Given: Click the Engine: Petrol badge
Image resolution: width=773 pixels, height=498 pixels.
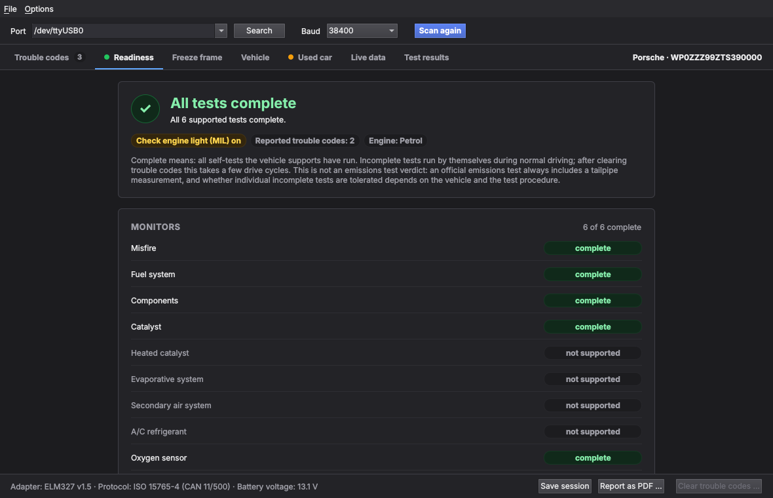Looking at the screenshot, I should pos(396,140).
